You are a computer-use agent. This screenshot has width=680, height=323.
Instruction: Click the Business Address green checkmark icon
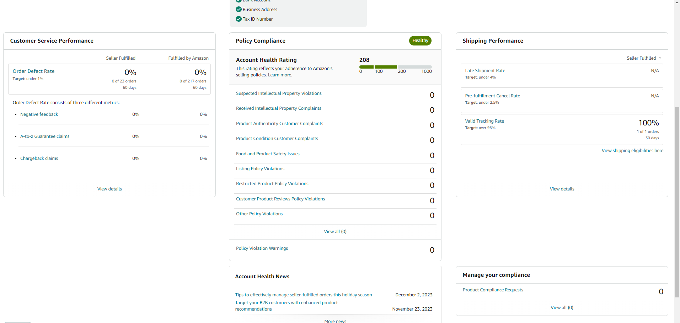pyautogui.click(x=239, y=9)
